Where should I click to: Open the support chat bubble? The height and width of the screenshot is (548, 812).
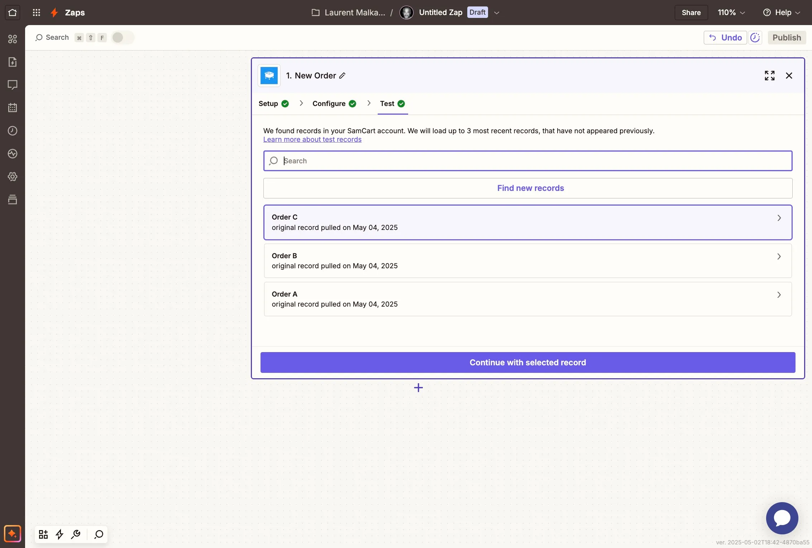coord(782,518)
